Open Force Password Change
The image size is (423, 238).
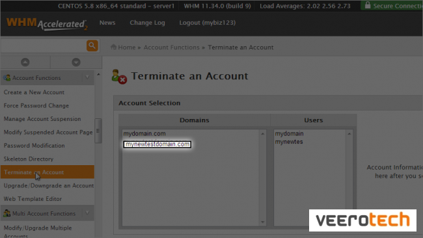[x=36, y=105]
